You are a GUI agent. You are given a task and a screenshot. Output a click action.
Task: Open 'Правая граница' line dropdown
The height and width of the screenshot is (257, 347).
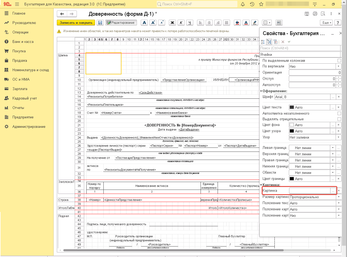[x=333, y=160]
